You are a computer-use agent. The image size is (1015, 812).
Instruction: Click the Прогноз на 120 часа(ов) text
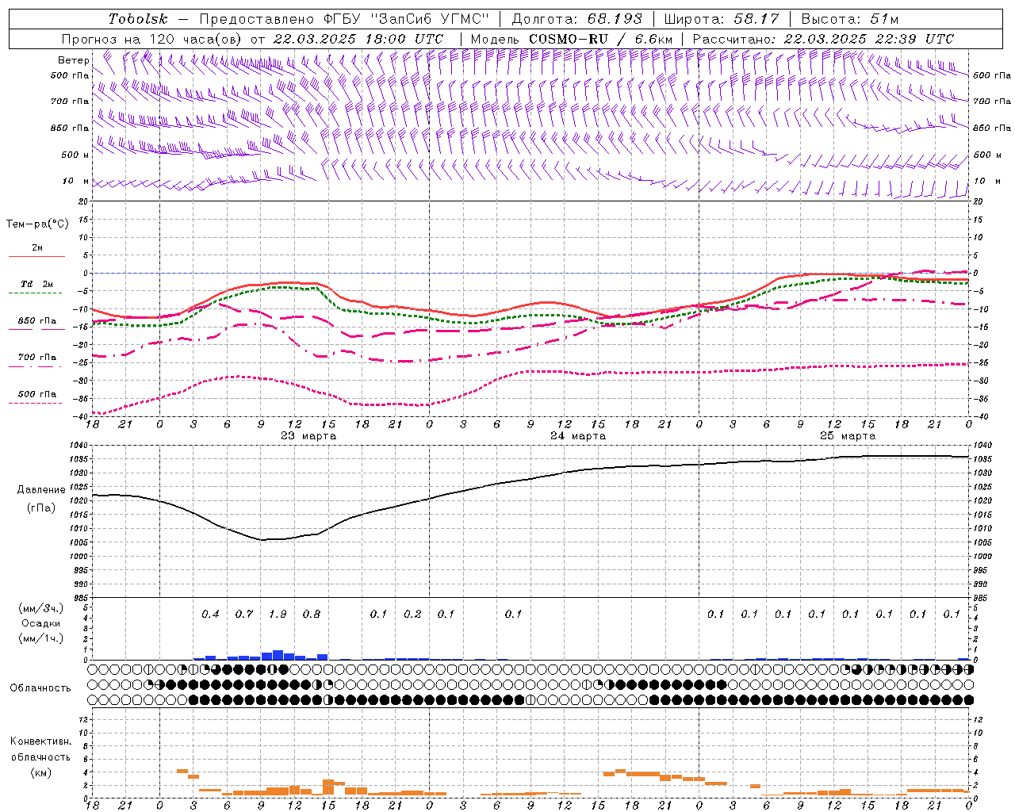coord(153,39)
